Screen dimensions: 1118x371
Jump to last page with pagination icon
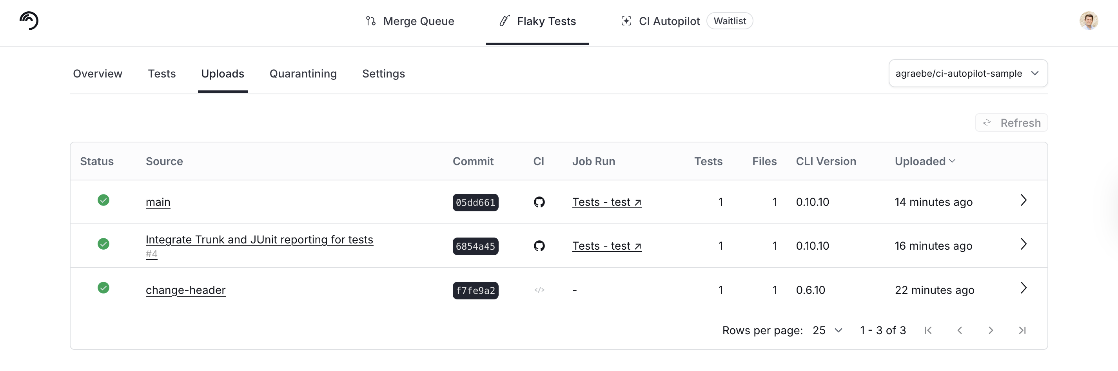click(x=1022, y=330)
